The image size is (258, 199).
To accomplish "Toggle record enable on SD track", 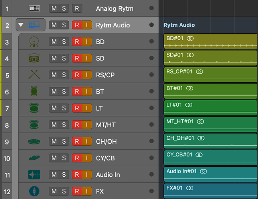I will click(x=77, y=58).
